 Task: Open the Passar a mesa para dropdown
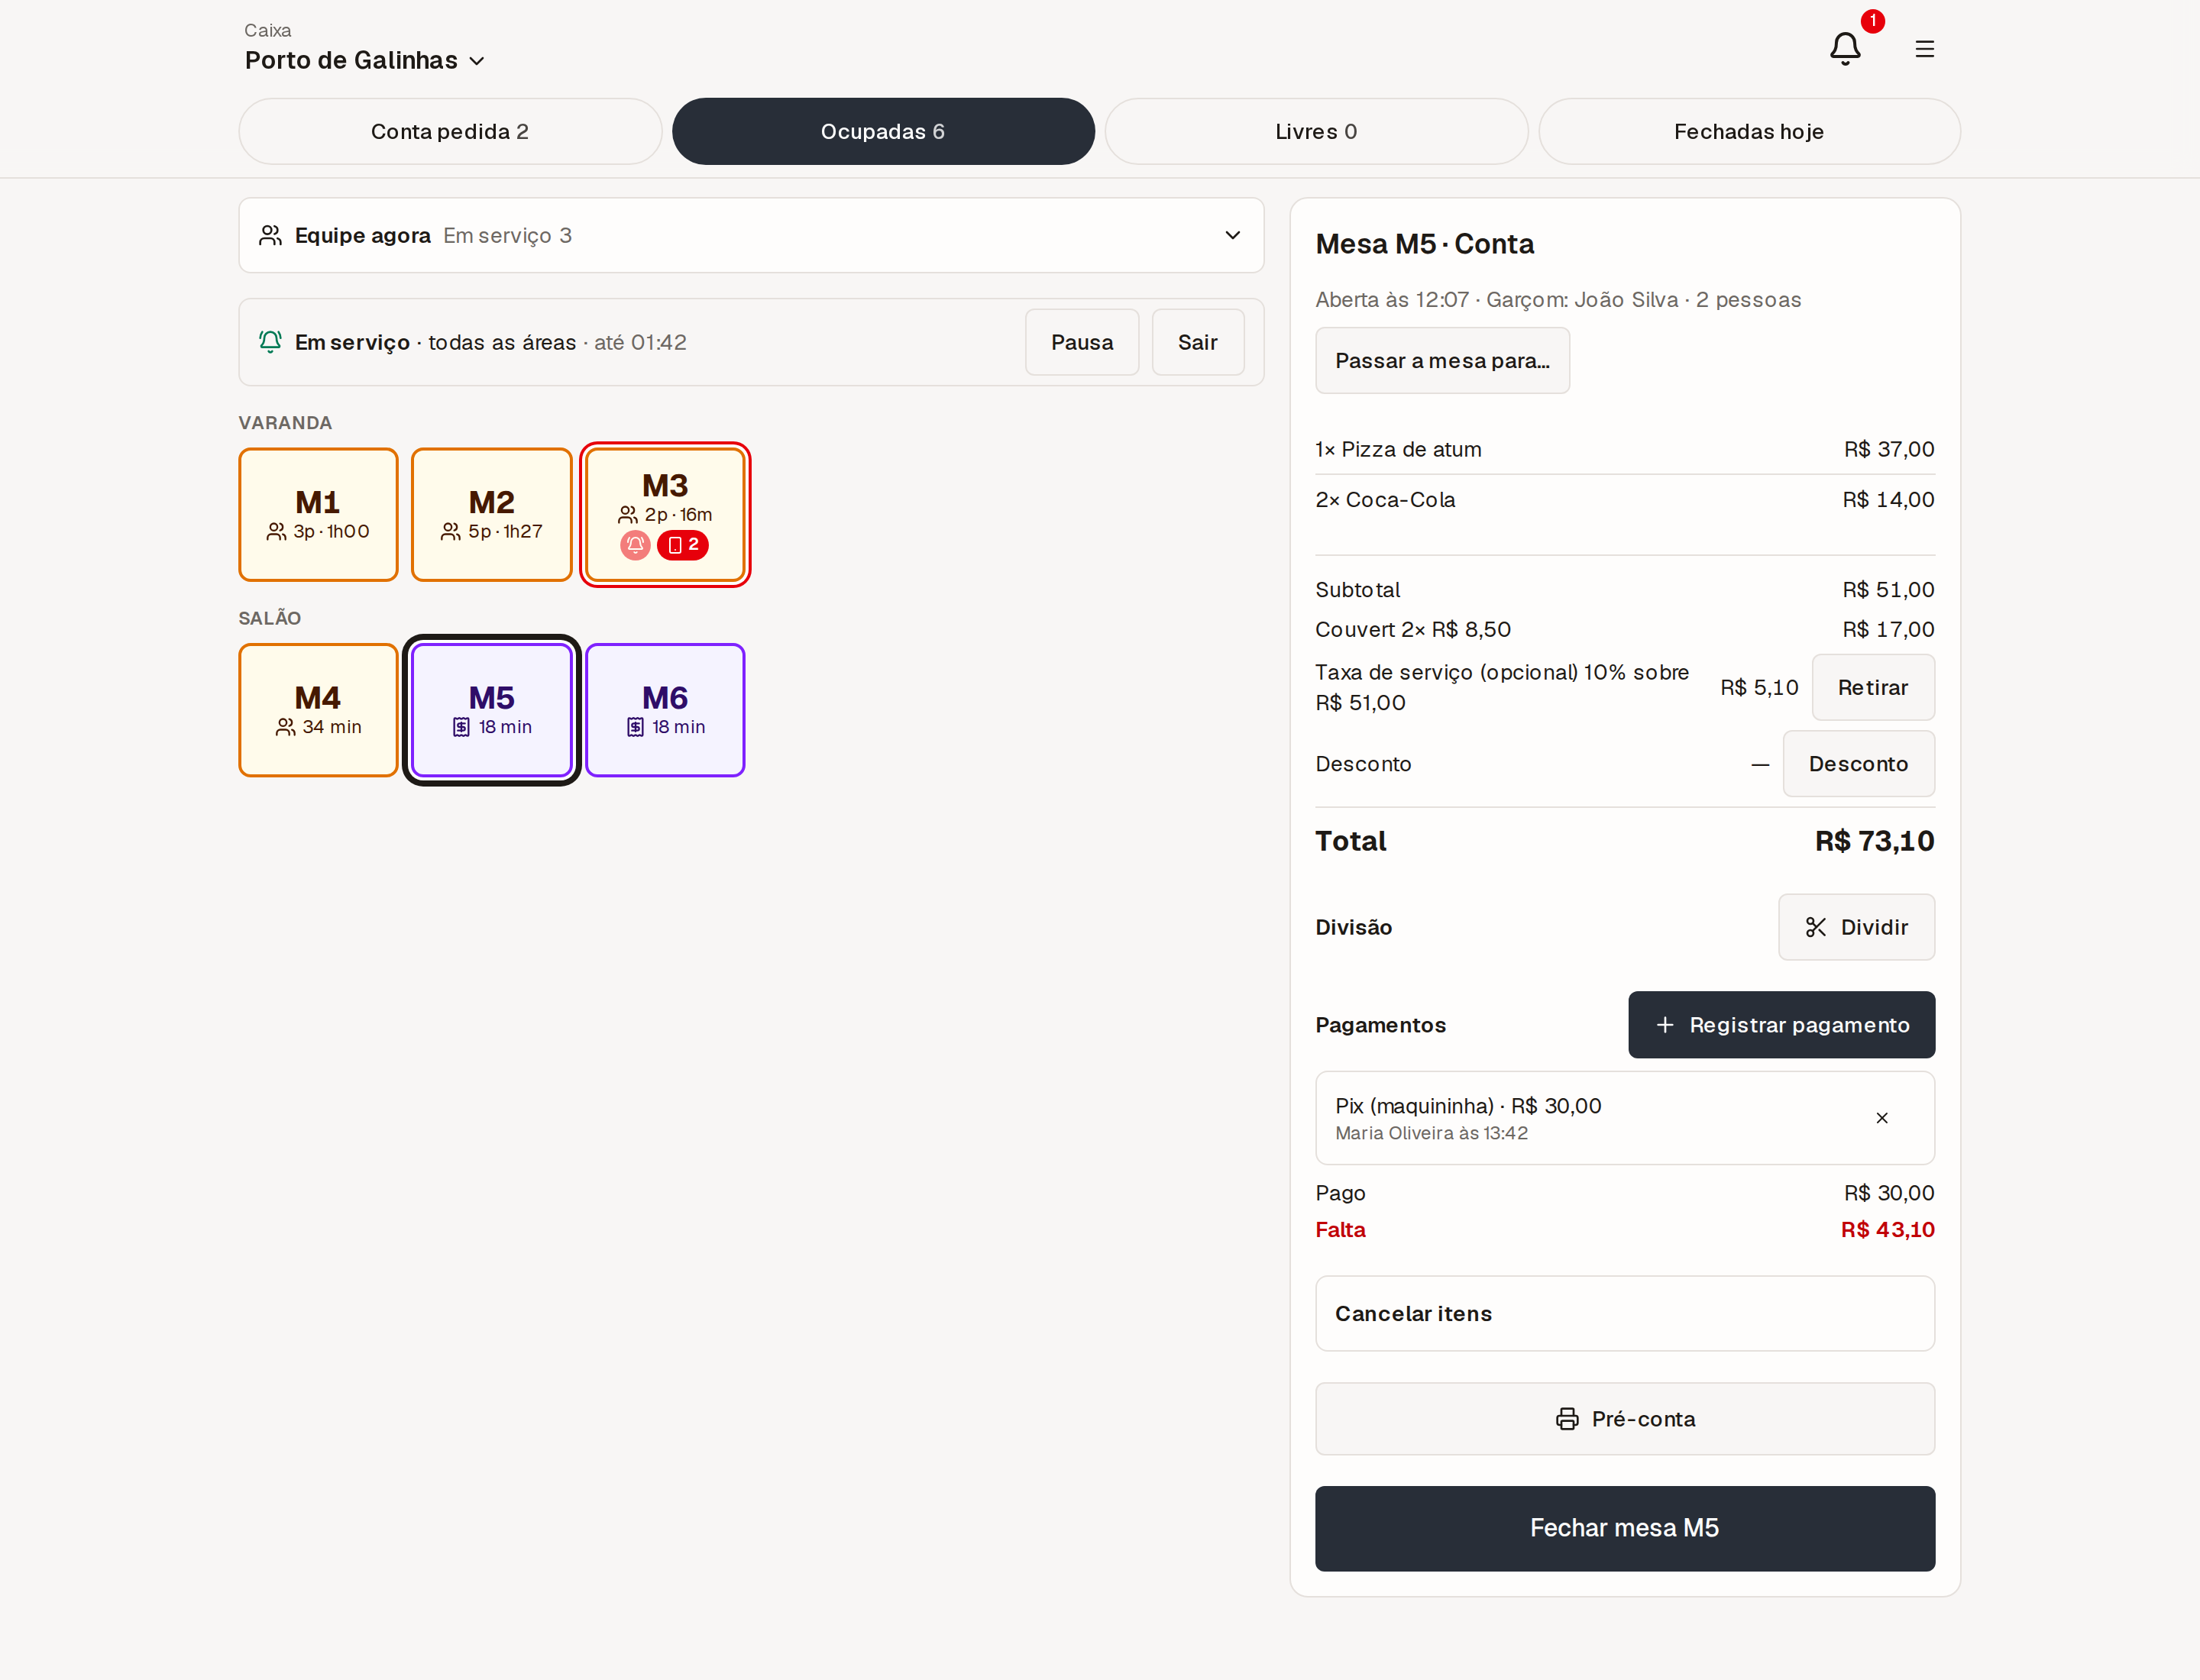click(1441, 361)
